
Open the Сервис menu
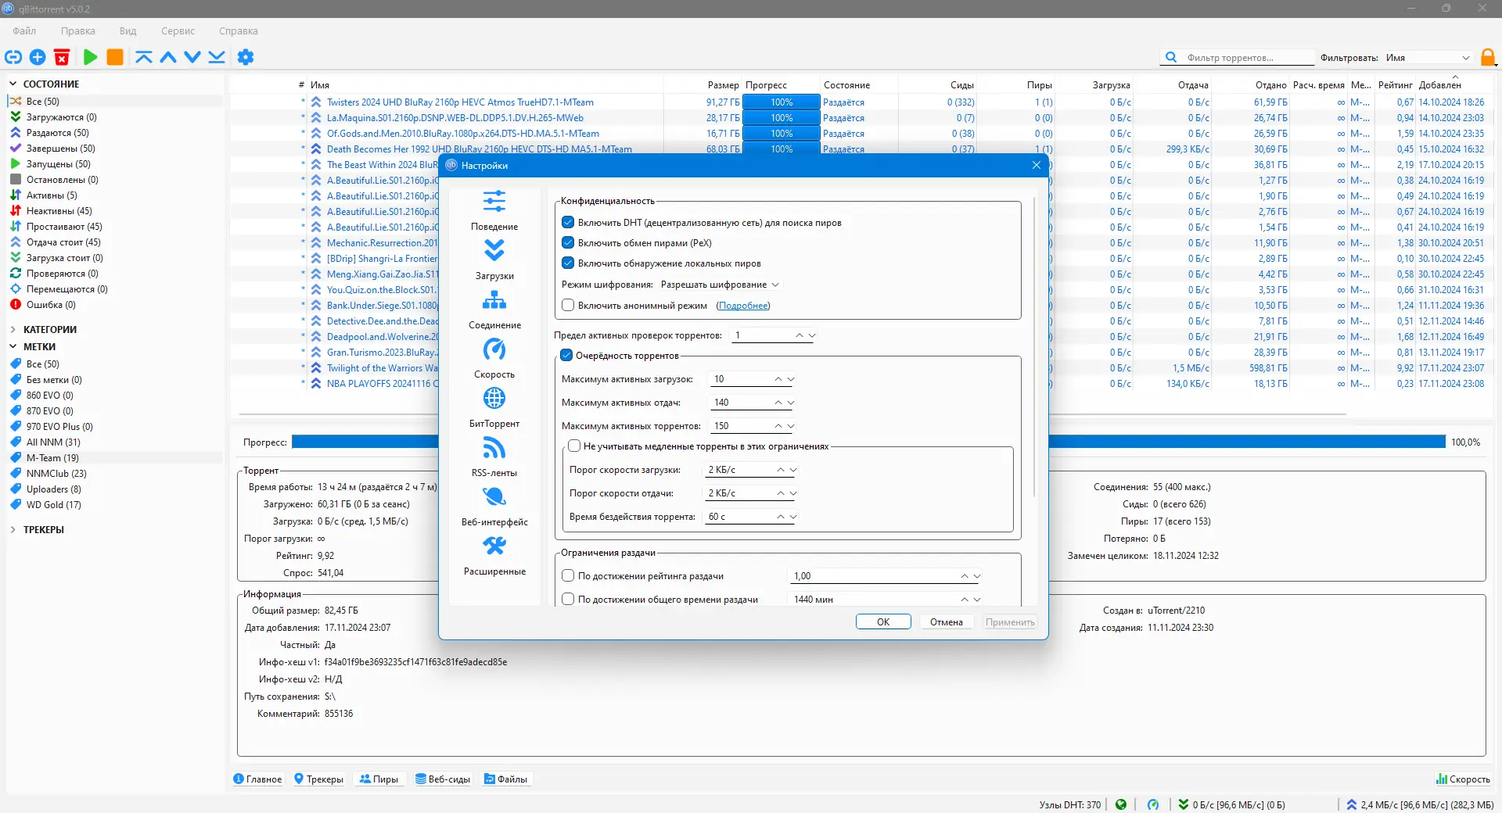click(x=178, y=31)
